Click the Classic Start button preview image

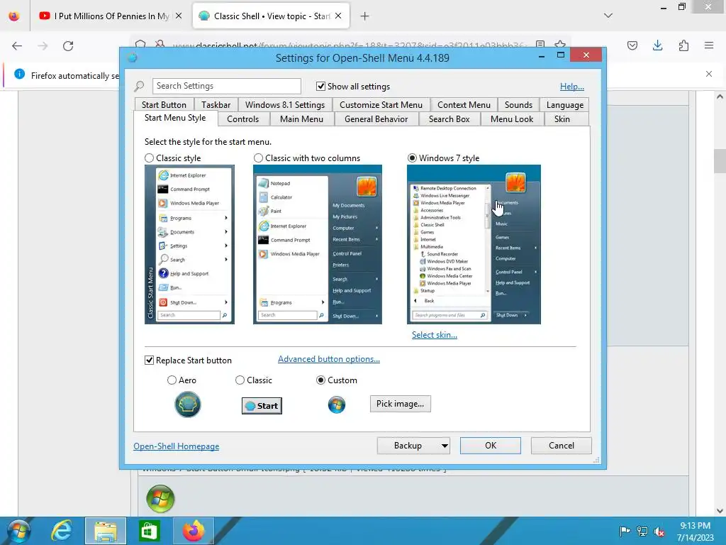pos(262,406)
